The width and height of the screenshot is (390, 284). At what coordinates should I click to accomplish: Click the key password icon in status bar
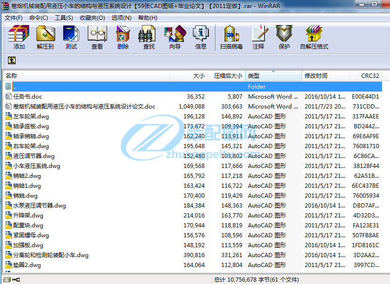coord(16,280)
